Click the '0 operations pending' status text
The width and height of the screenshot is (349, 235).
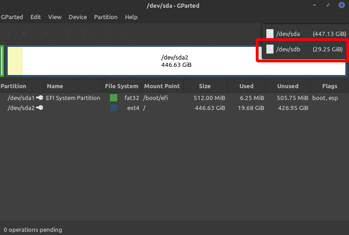pyautogui.click(x=33, y=230)
